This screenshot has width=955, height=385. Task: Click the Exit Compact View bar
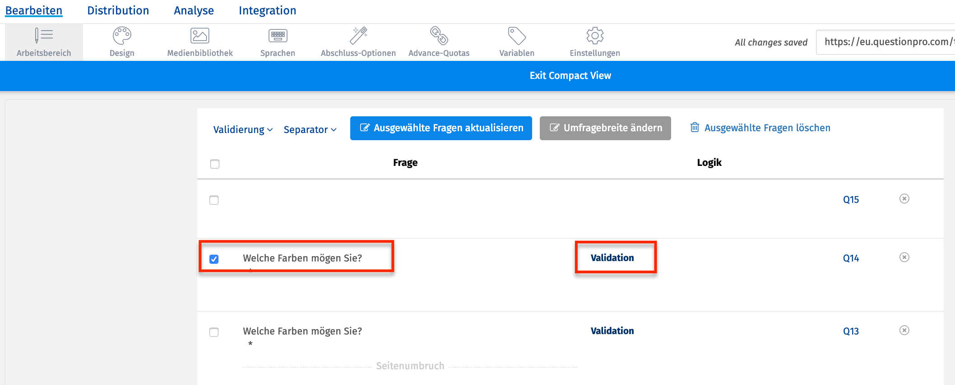point(570,76)
